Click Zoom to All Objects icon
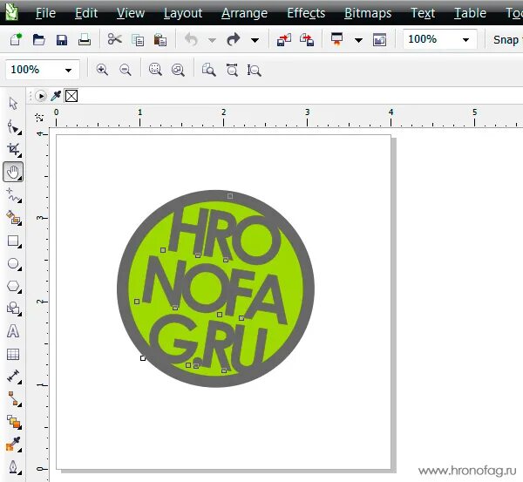The height and width of the screenshot is (482, 523). coord(178,70)
